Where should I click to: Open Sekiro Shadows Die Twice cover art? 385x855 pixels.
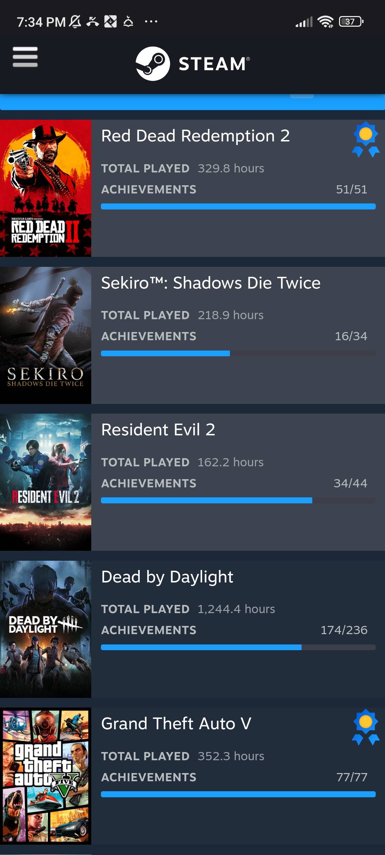46,335
